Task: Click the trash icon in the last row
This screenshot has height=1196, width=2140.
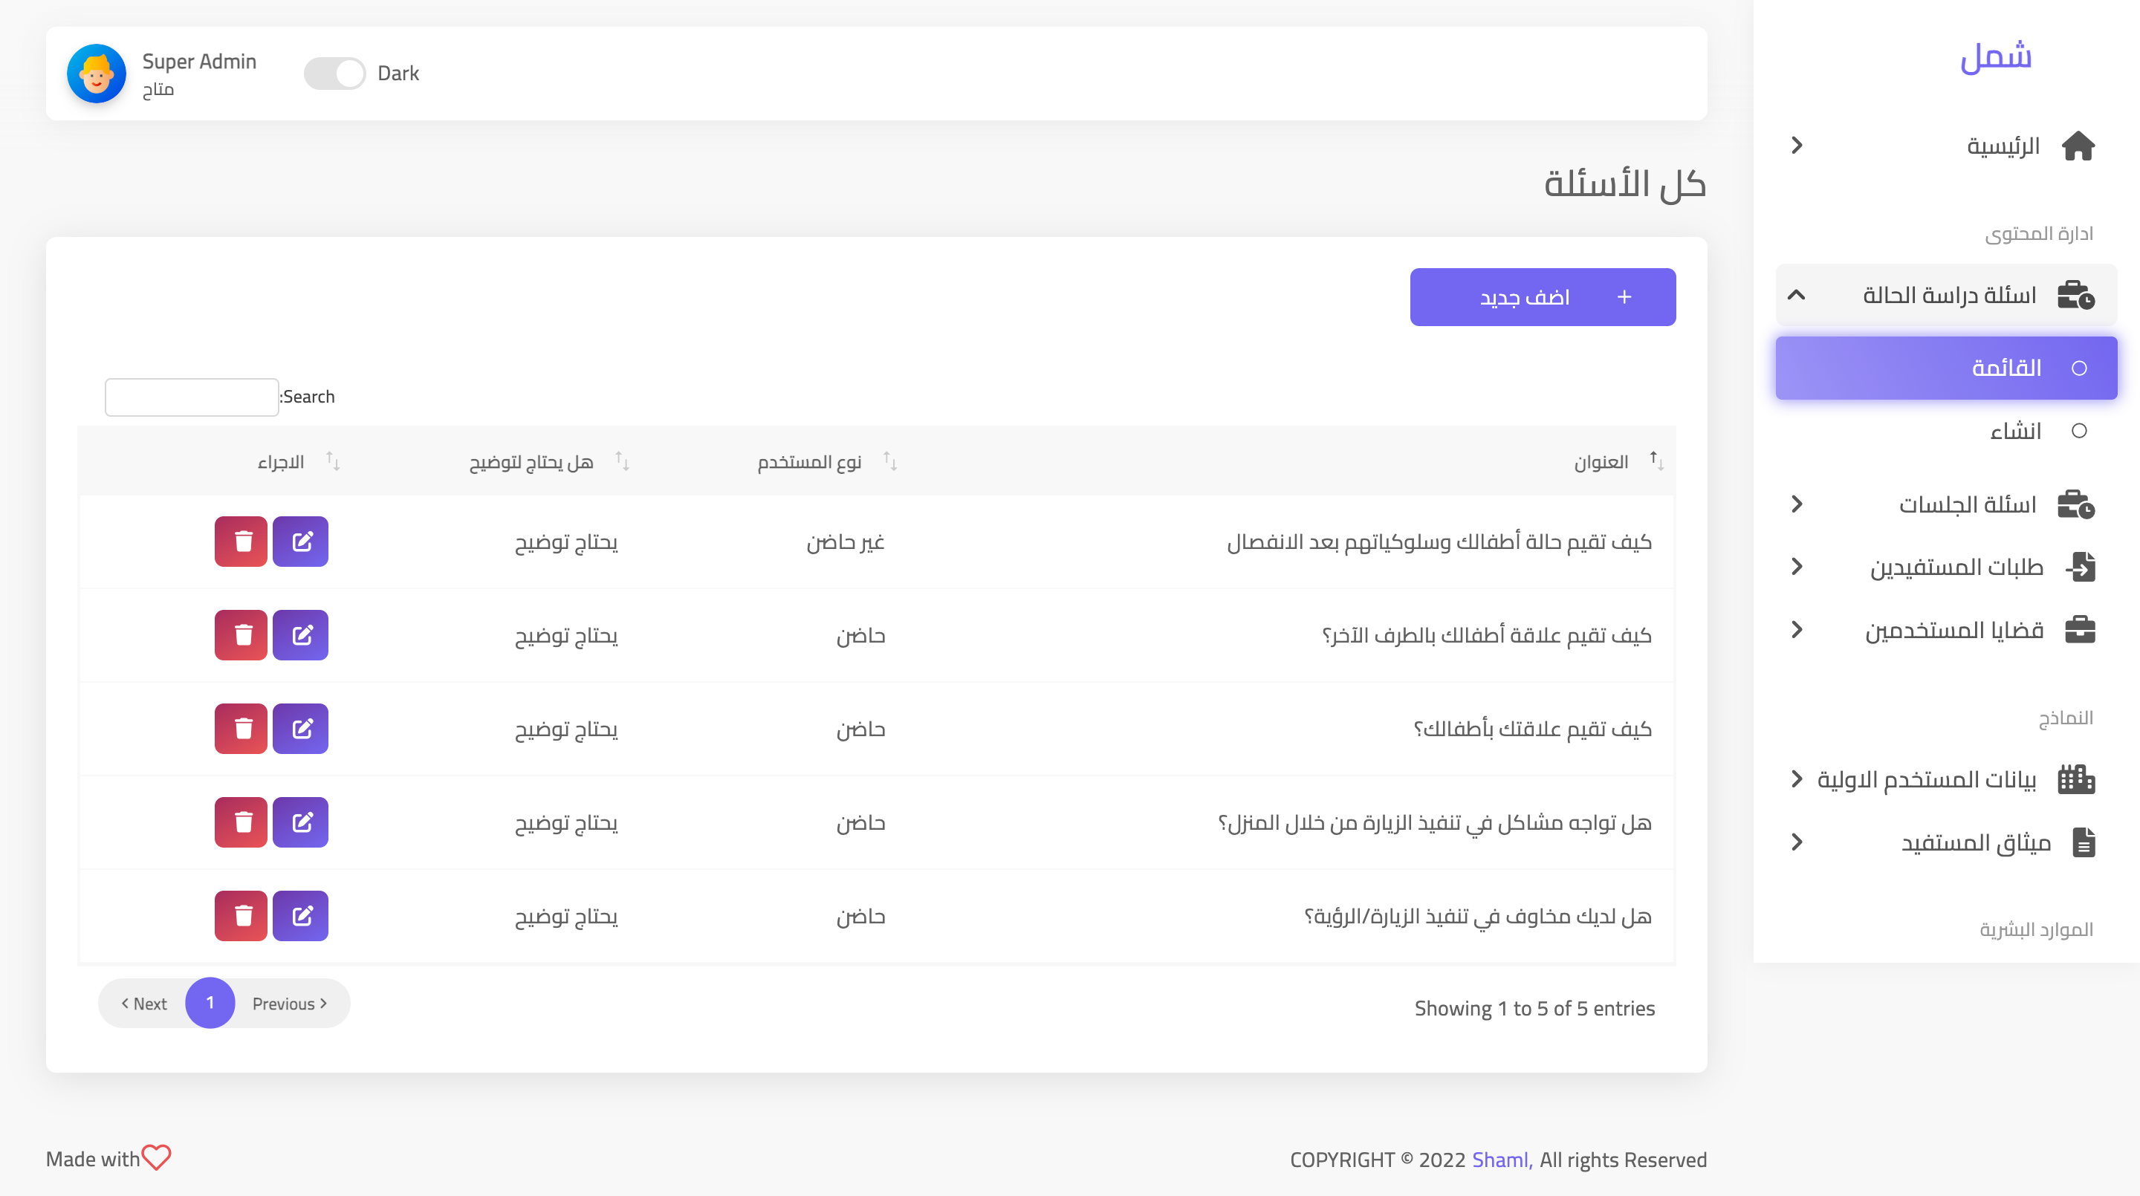Action: [x=241, y=915]
